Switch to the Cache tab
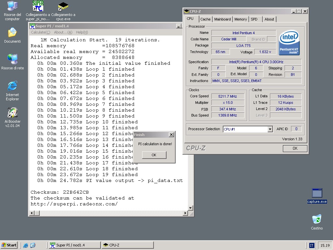This screenshot has height=250, width=333. 206,19
